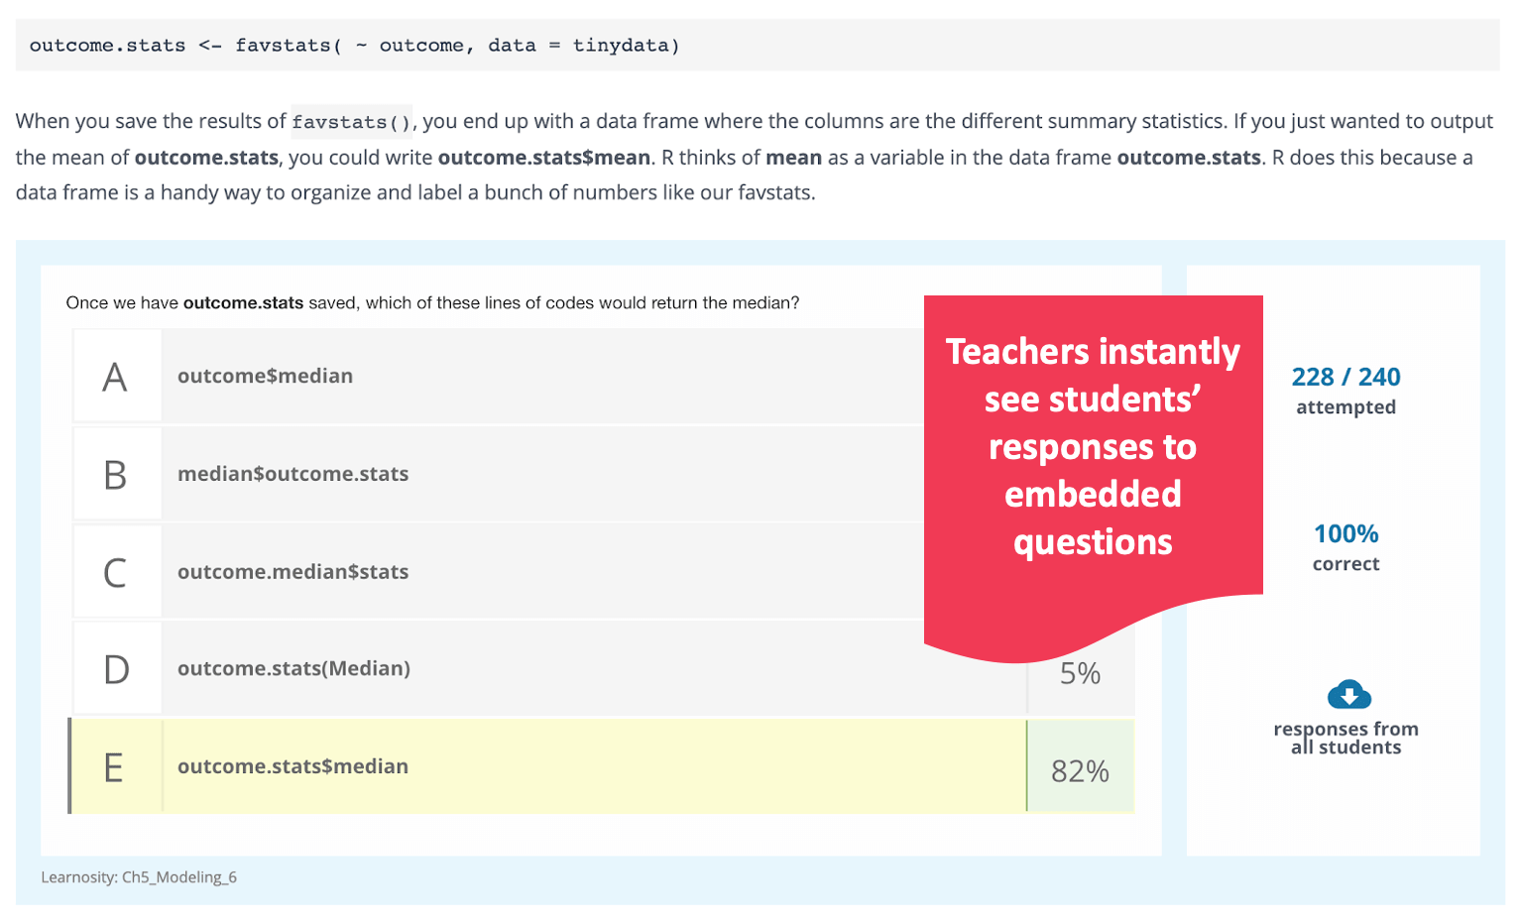The width and height of the screenshot is (1521, 920).
Task: Click answer text outcome.median$stats
Action: point(292,572)
